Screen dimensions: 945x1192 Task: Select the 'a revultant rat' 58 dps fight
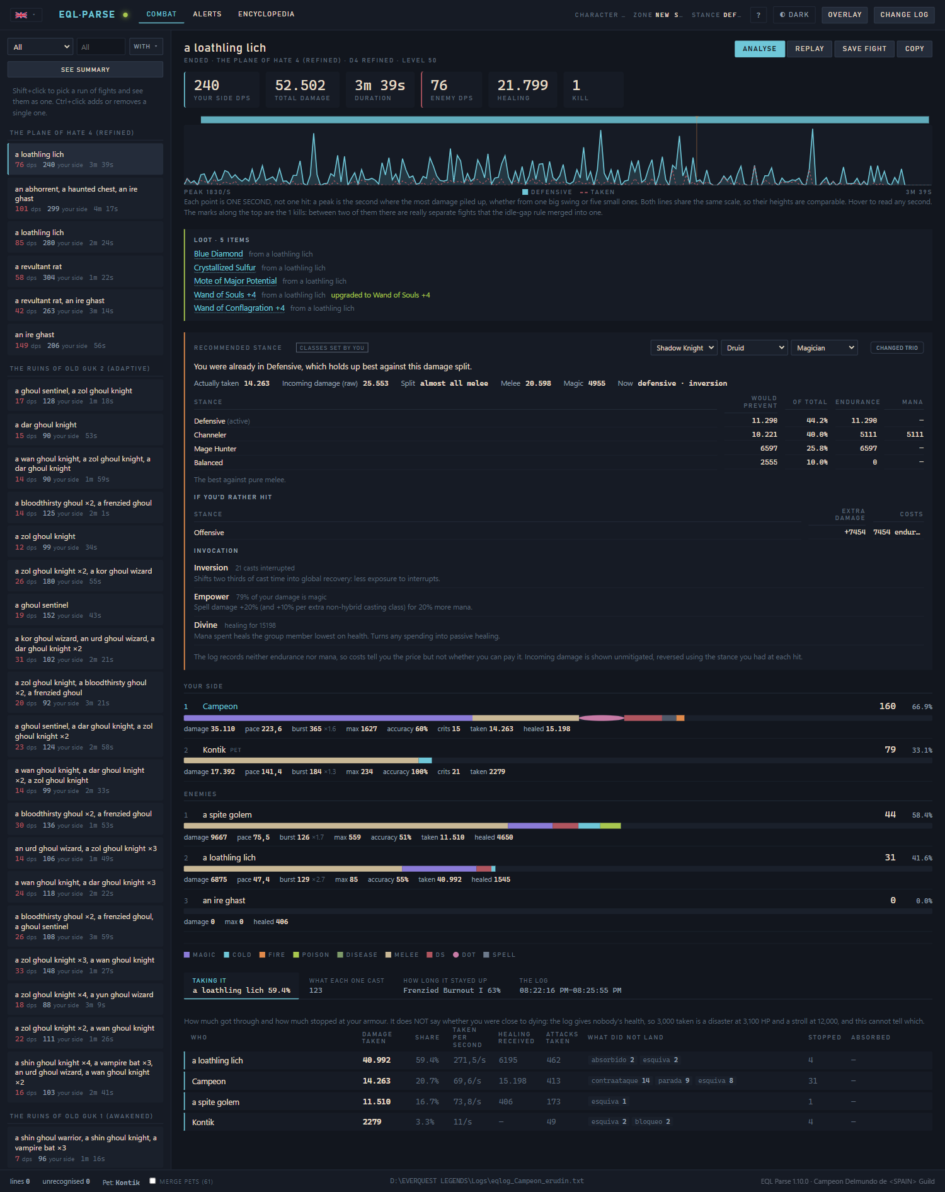pos(85,272)
